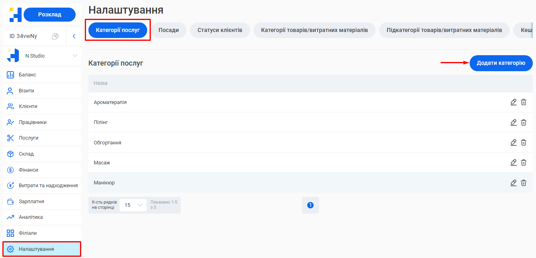Open the Клієнти section via its people icon
The width and height of the screenshot is (536, 258).
[10, 106]
